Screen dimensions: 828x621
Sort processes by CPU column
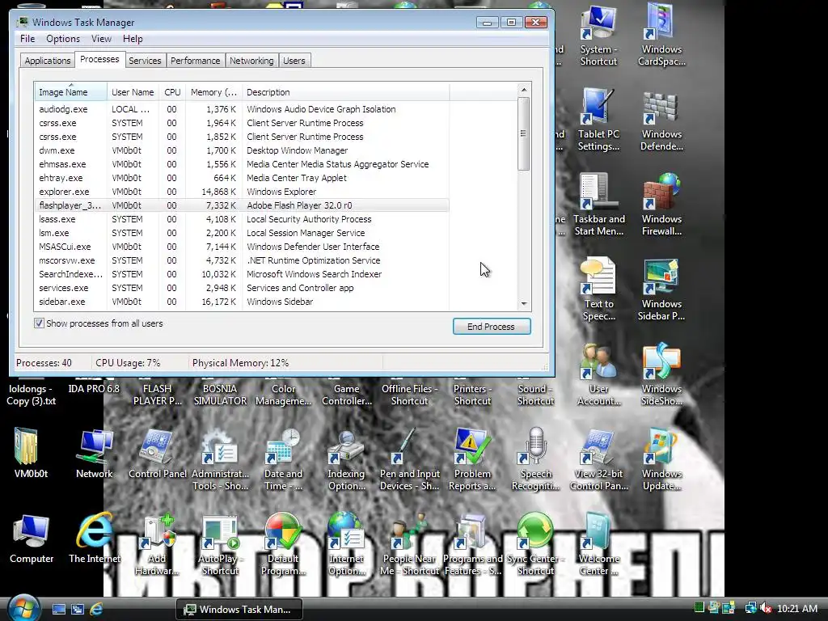click(172, 92)
